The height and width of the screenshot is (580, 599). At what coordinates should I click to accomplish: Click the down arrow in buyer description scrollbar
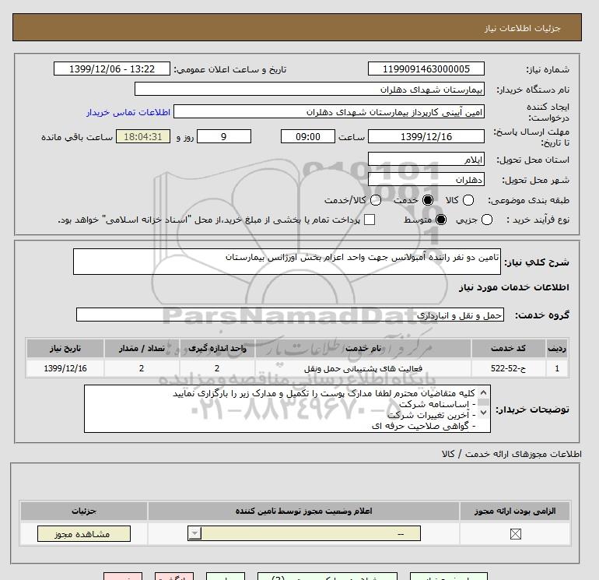click(x=483, y=412)
